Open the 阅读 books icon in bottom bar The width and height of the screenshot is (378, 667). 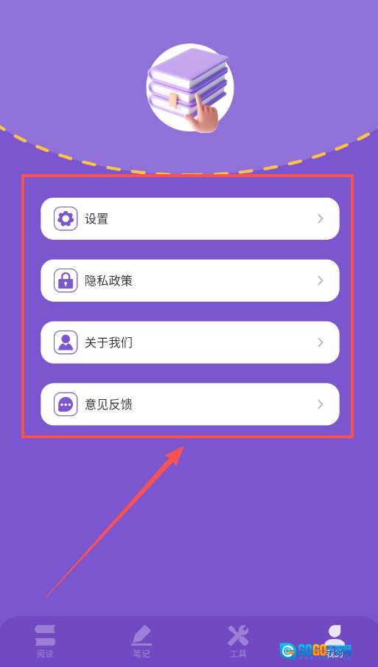pyautogui.click(x=45, y=635)
